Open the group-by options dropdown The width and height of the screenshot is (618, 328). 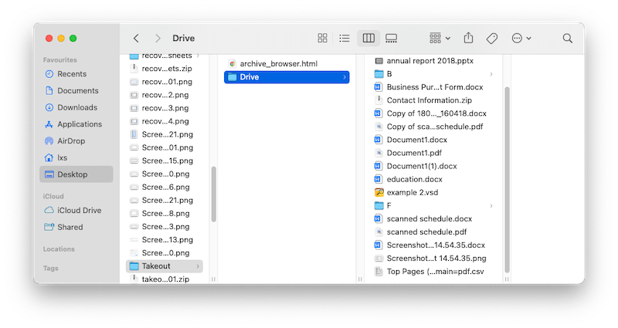pyautogui.click(x=440, y=38)
